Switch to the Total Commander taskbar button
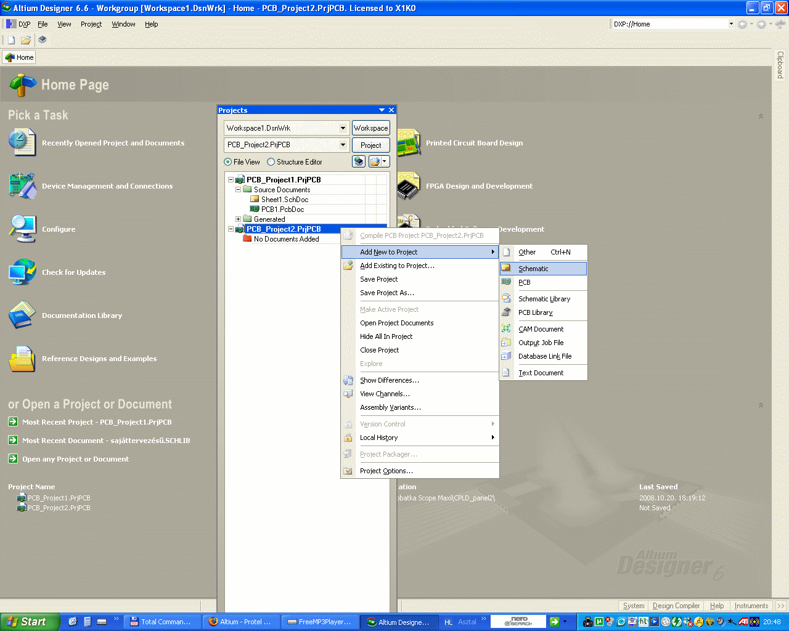The width and height of the screenshot is (789, 631). tap(162, 622)
